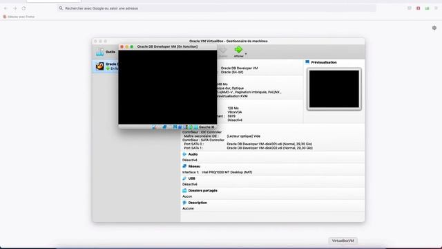Screen dimensions: 442x249
Task: Click the running VM black display screen
Action: (x=168, y=87)
